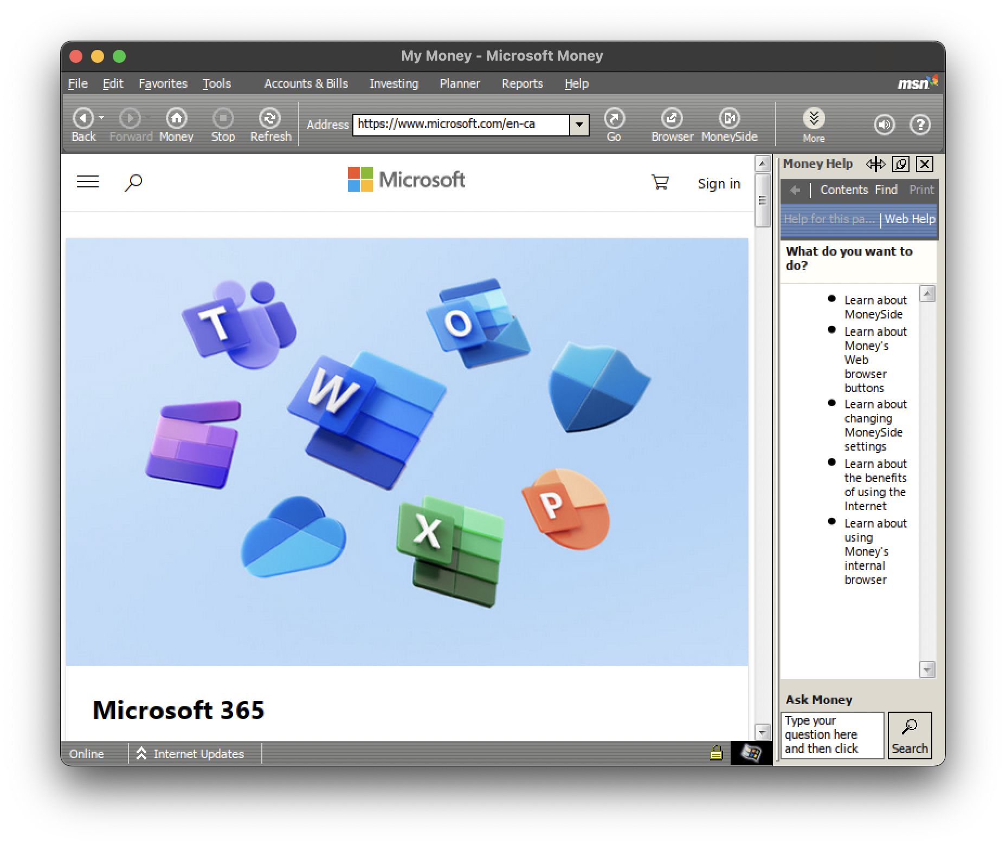Click the Ask Money Search button
This screenshot has width=1006, height=846.
click(x=910, y=736)
